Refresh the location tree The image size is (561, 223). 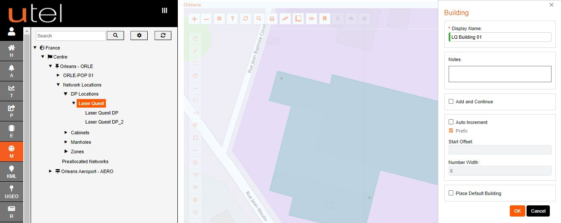point(163,35)
